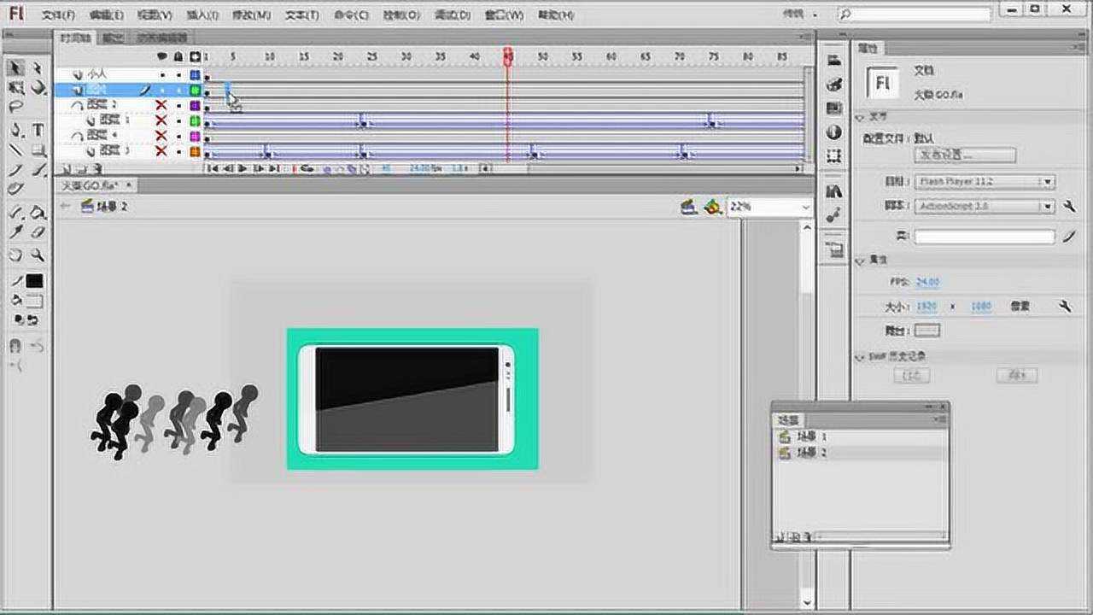Select the Eraser tool

tap(38, 232)
